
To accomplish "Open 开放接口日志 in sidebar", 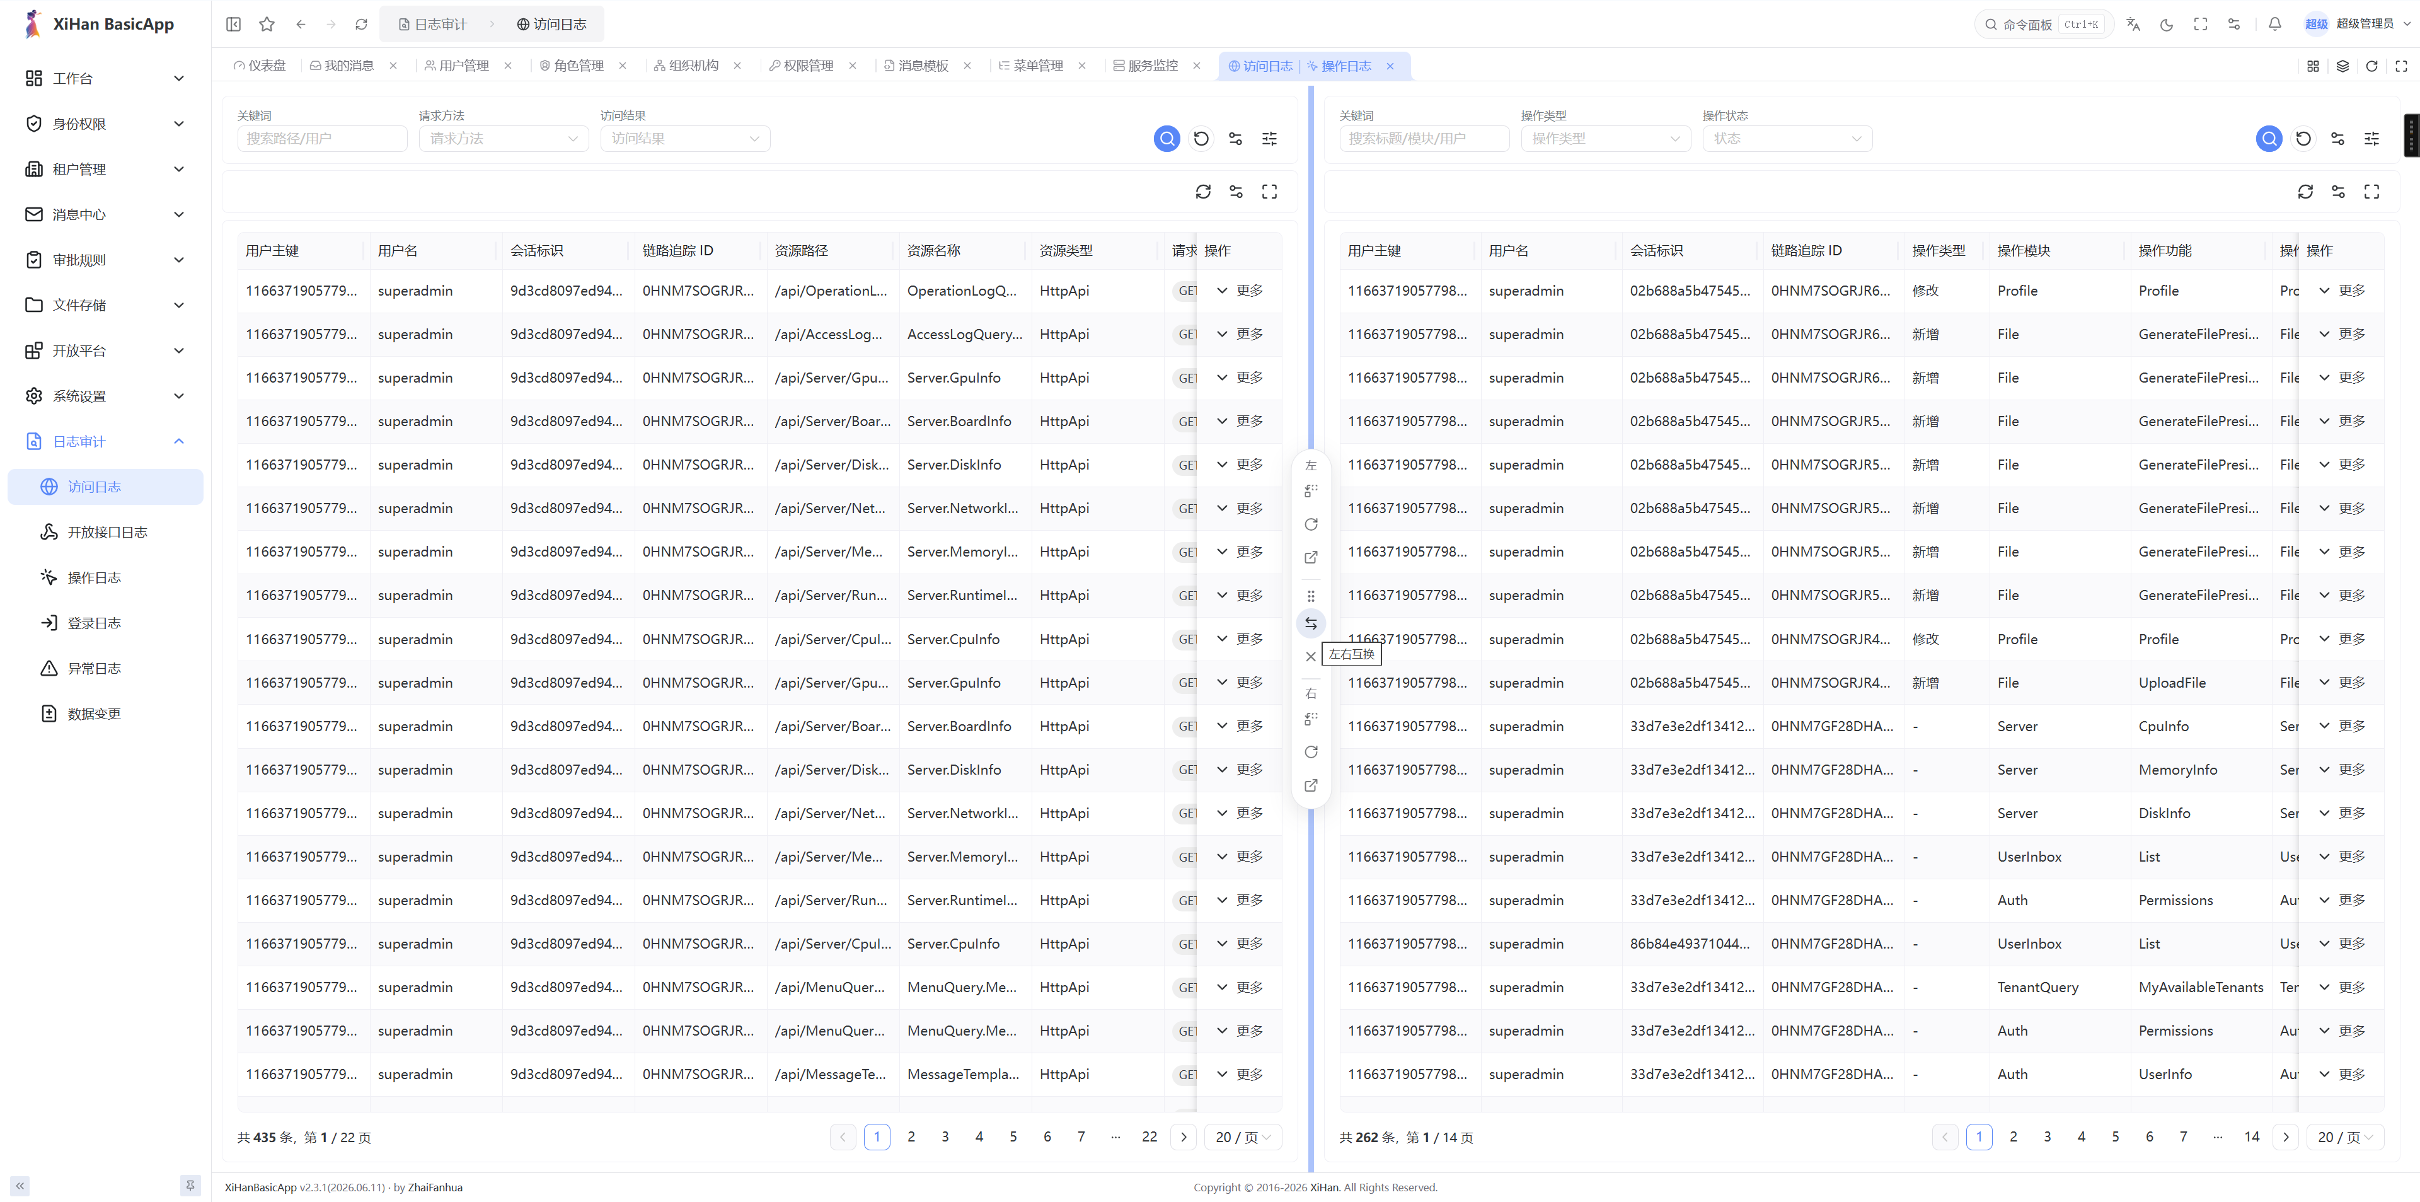I will point(105,533).
